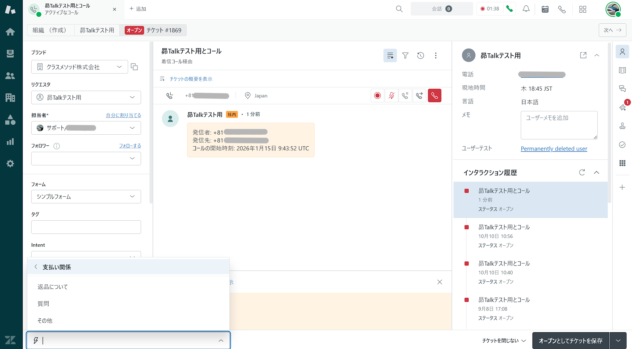
Task: Open the Reporting section in the left navigation
Action: click(10, 142)
